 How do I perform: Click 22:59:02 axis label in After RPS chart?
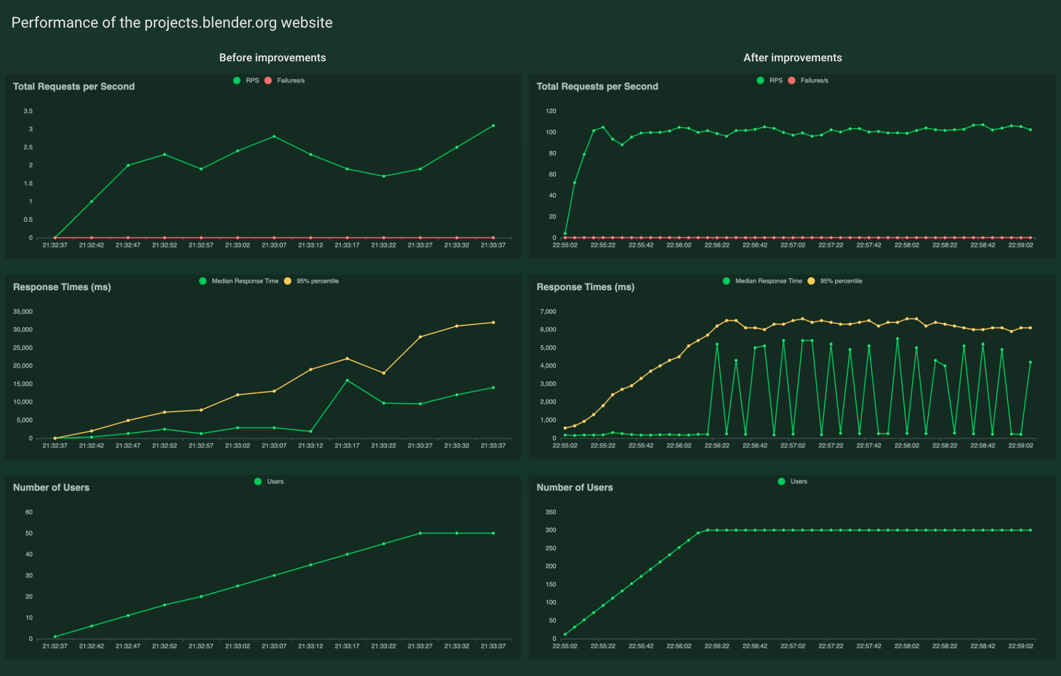coord(1021,245)
